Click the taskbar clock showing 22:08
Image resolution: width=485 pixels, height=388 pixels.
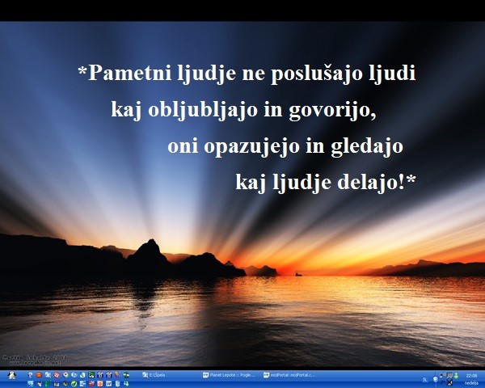click(471, 374)
